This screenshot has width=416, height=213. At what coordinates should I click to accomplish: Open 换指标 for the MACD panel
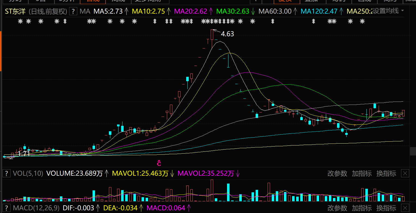[386, 208]
